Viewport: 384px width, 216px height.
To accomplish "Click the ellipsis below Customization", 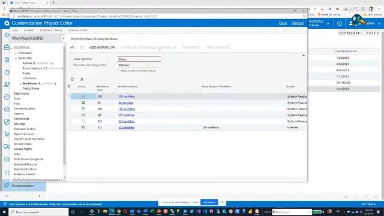I will pos(7,196).
